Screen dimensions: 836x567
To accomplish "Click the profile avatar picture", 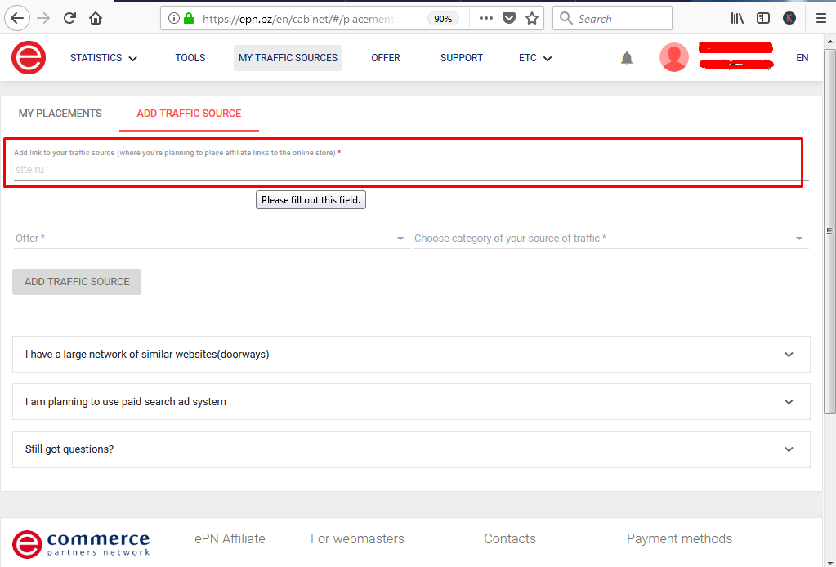I will [673, 57].
